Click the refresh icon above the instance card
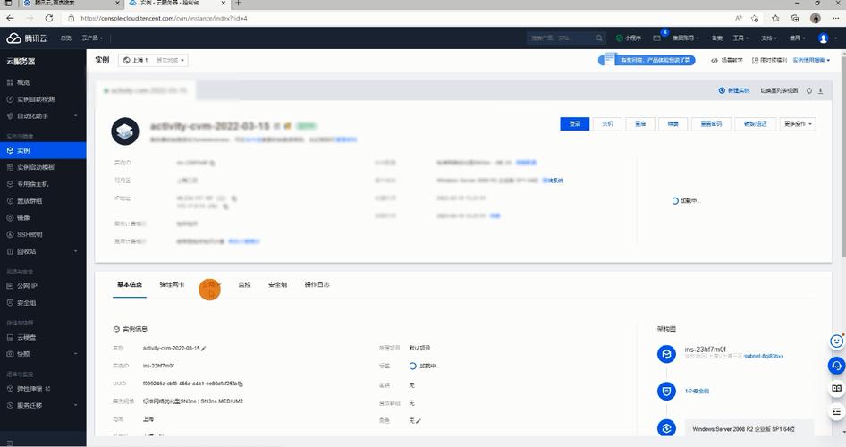 pyautogui.click(x=808, y=90)
